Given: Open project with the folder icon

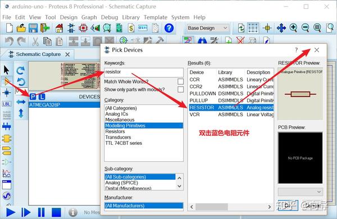Looking at the screenshot, I should (x=21, y=28).
